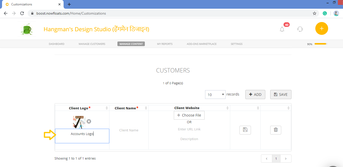This screenshot has width=343, height=167.
Task: Open the browser profile avatar
Action: click(x=336, y=13)
